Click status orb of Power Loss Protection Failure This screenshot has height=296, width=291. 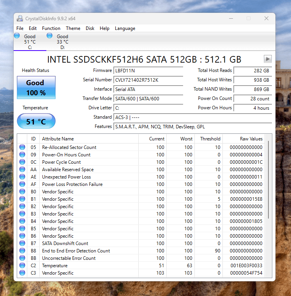pyautogui.click(x=22, y=184)
